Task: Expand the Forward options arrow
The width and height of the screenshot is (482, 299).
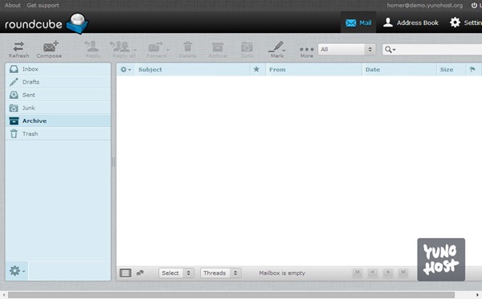Action: coord(168,50)
